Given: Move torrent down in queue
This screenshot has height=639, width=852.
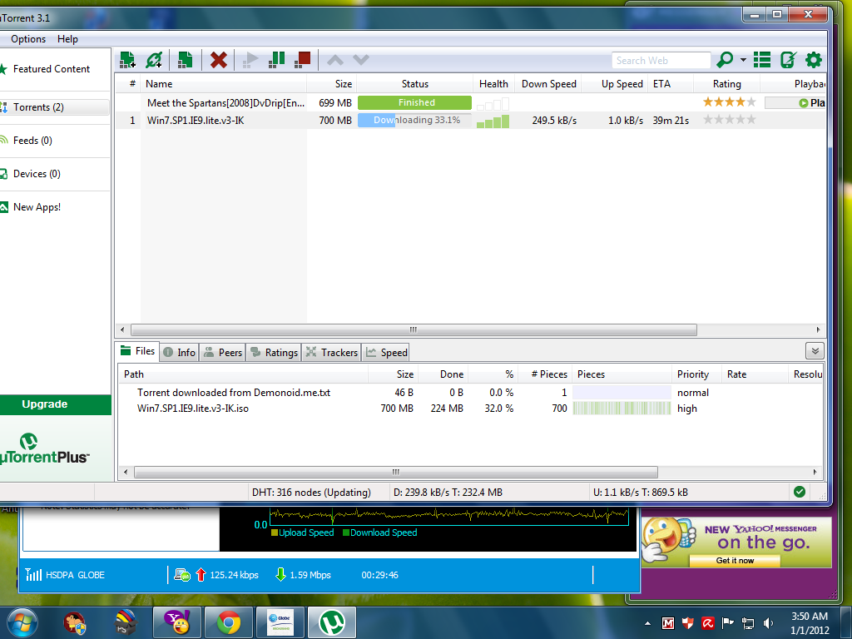Looking at the screenshot, I should pos(361,60).
